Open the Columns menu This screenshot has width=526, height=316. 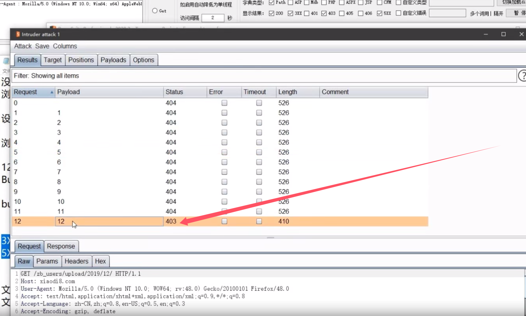[65, 46]
